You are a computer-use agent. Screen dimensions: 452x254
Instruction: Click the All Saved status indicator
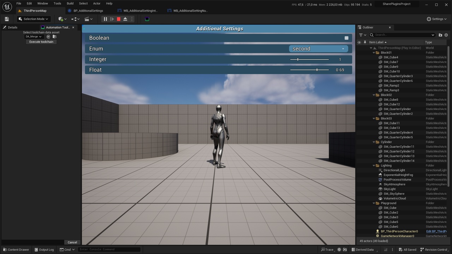(408, 250)
